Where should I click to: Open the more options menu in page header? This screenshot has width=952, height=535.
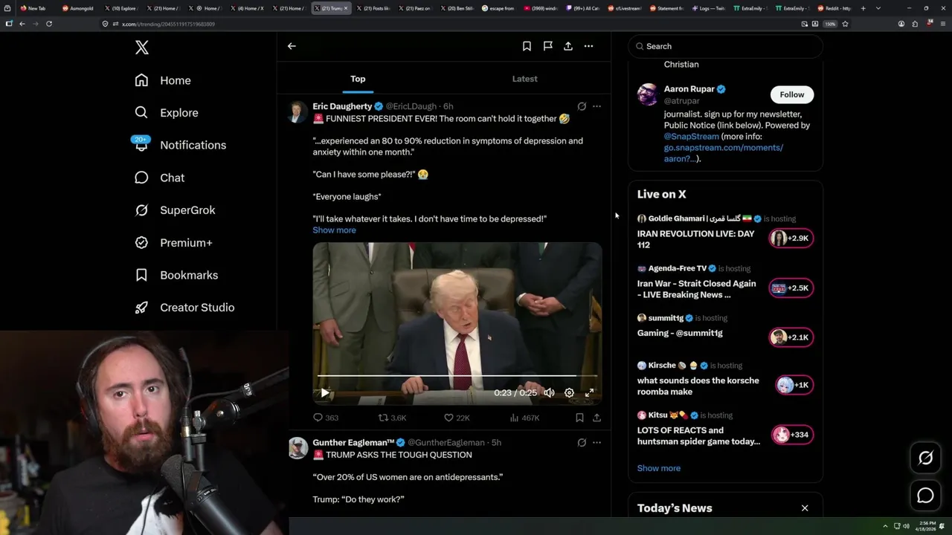tap(588, 46)
